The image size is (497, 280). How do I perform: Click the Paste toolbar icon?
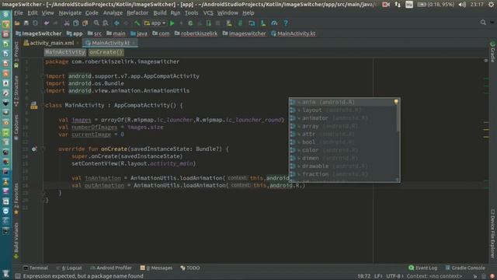tap(85, 23)
